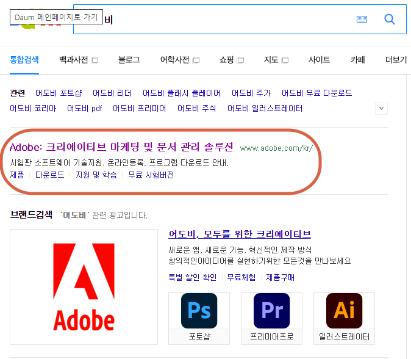
Task: Click the magnifying glass search icon
Action: (390, 19)
